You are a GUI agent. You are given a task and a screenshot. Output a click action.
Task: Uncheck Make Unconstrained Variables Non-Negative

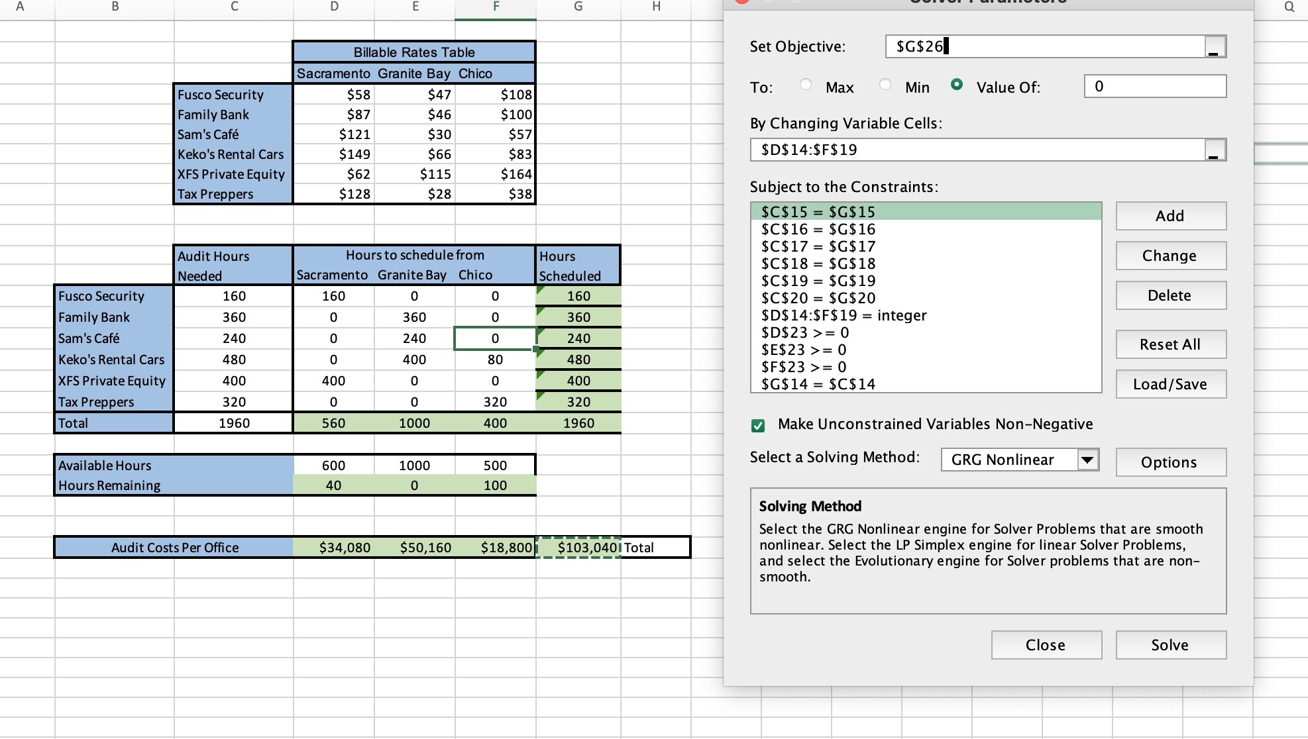758,425
